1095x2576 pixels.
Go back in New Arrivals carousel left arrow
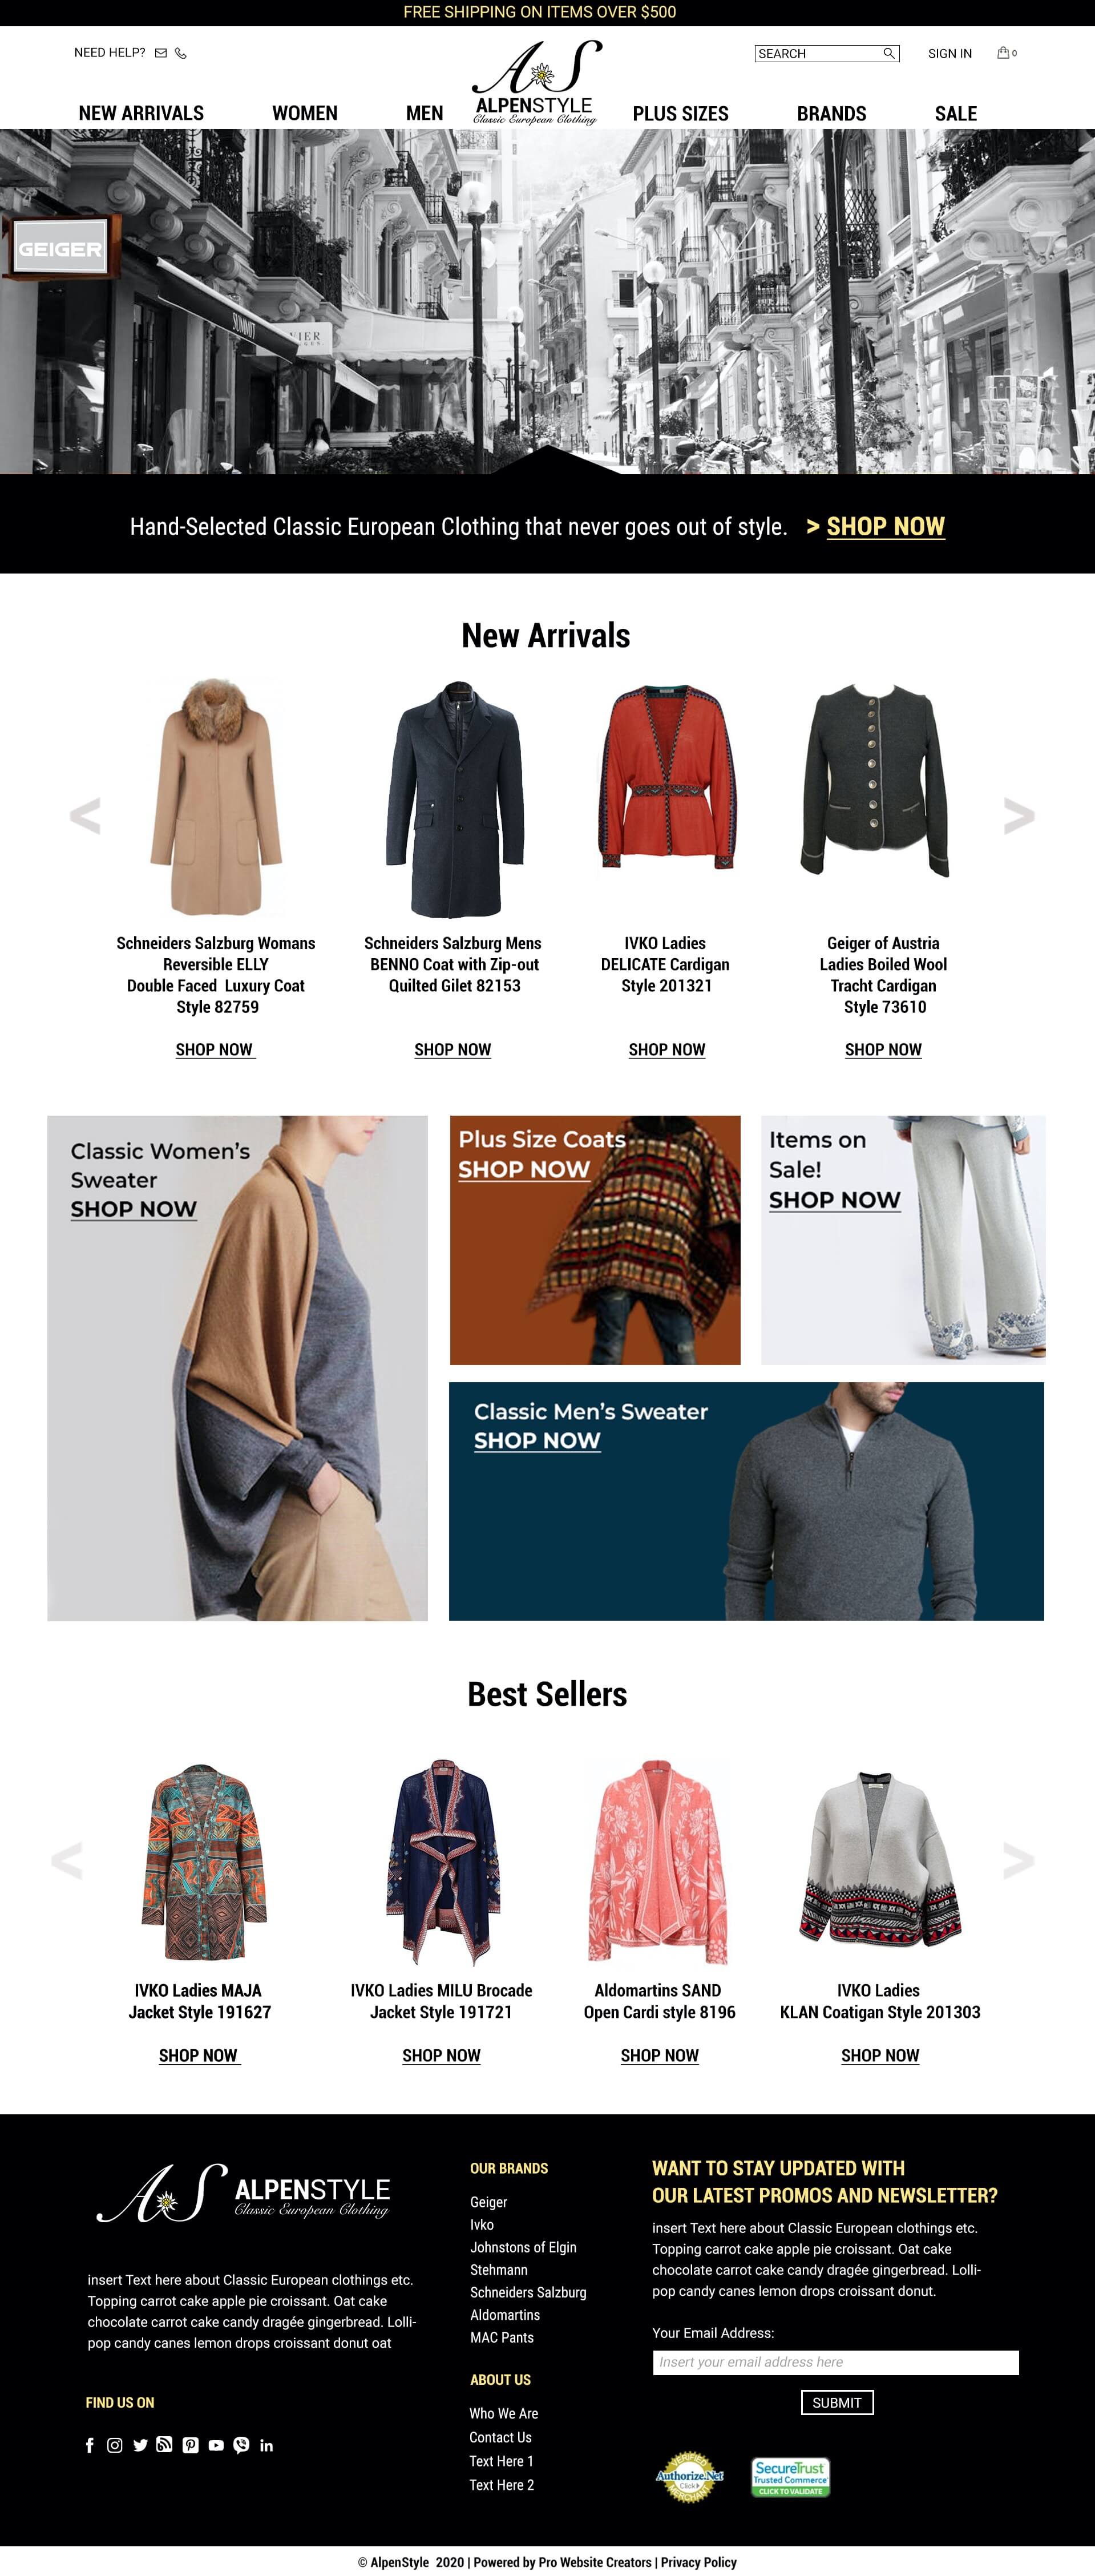(85, 815)
